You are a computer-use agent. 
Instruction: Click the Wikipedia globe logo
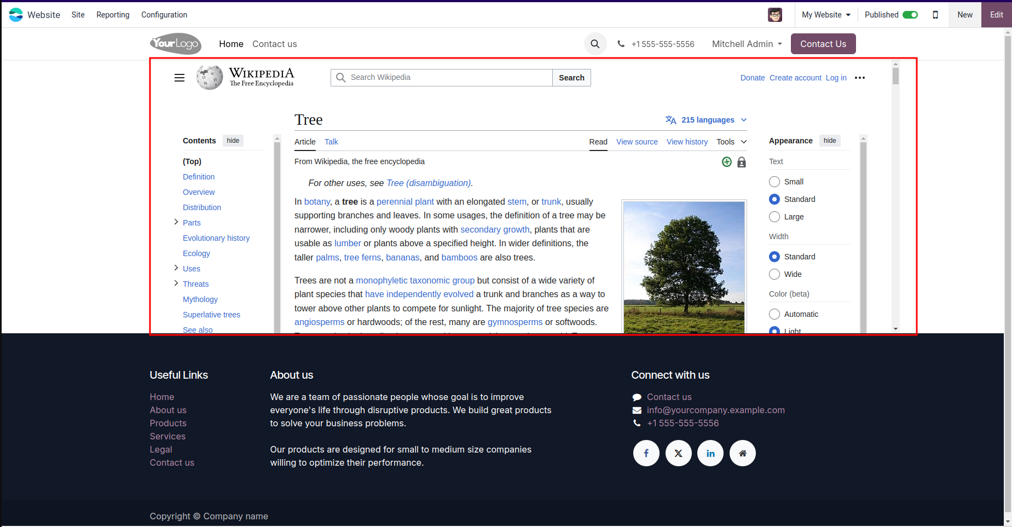(210, 78)
